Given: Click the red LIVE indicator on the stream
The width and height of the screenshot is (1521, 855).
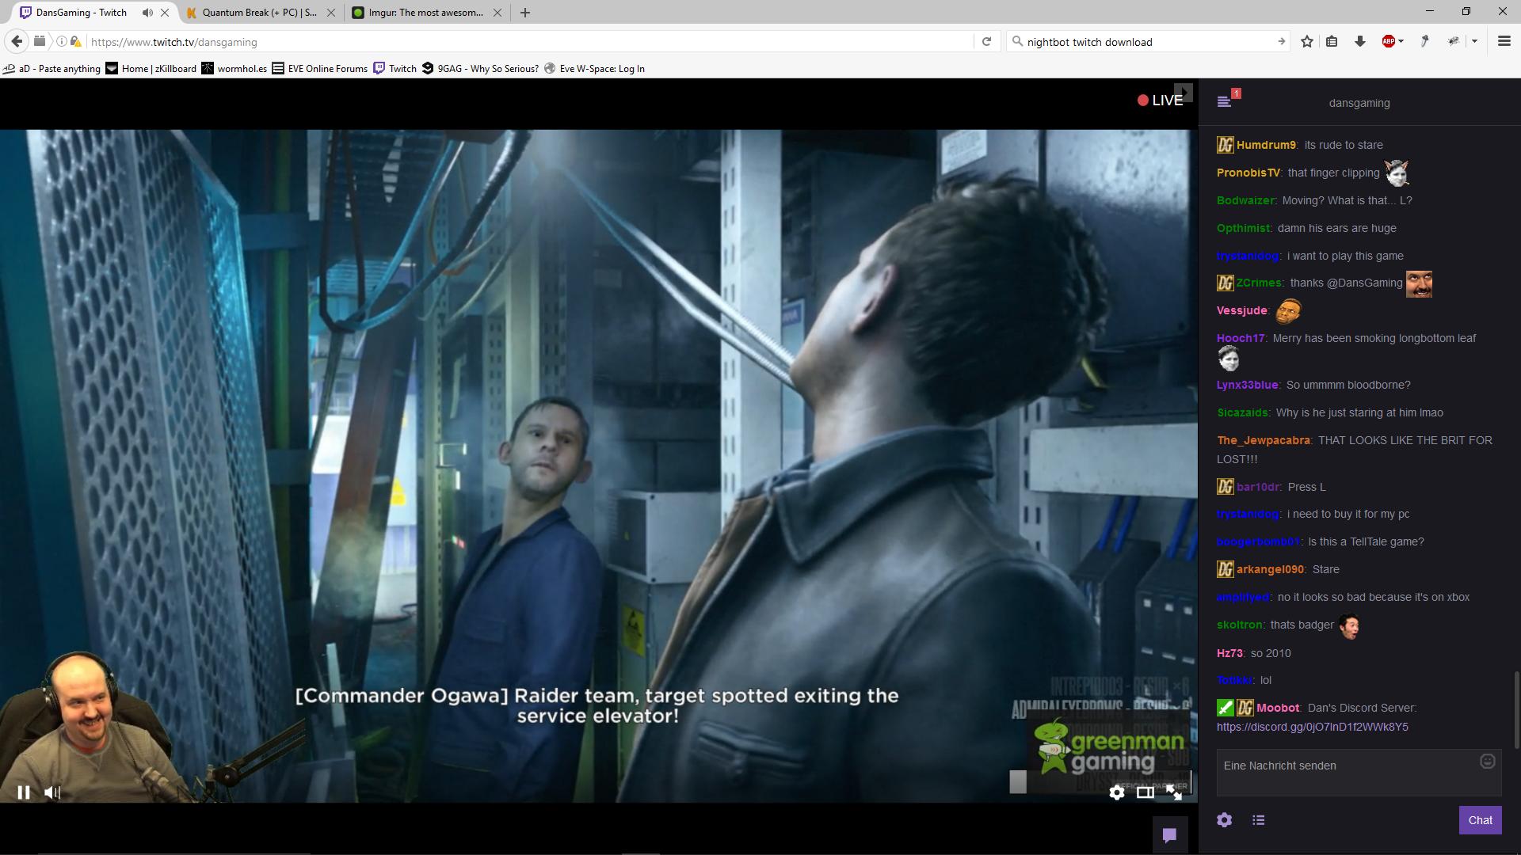Looking at the screenshot, I should 1161,101.
